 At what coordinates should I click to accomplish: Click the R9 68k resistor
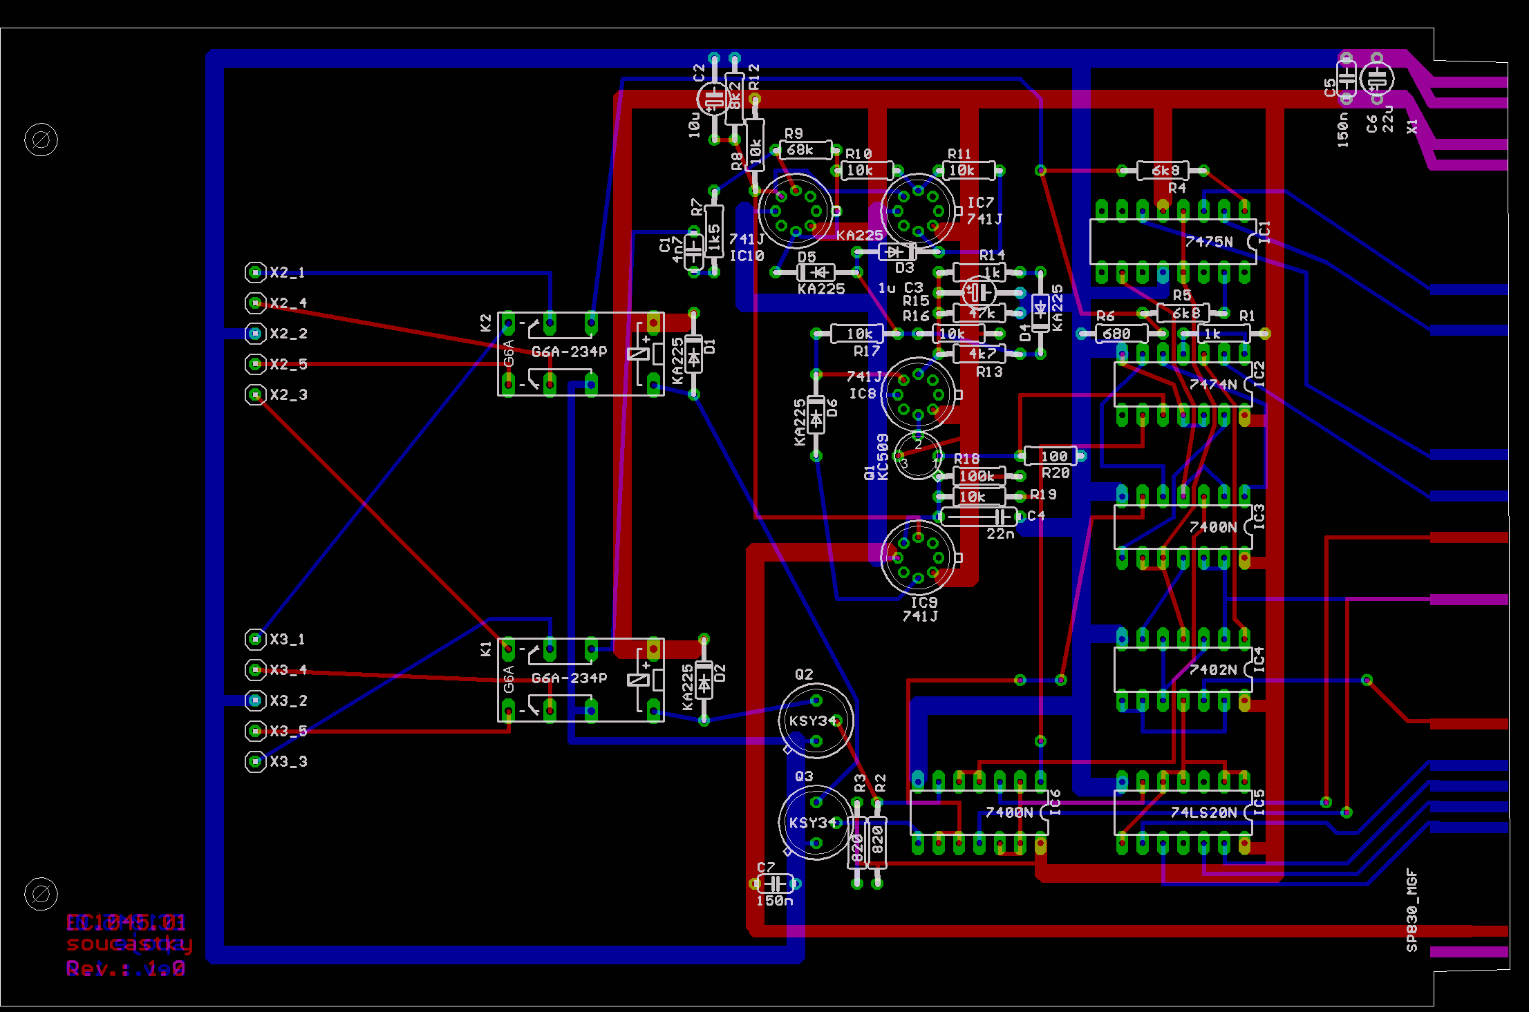[805, 150]
